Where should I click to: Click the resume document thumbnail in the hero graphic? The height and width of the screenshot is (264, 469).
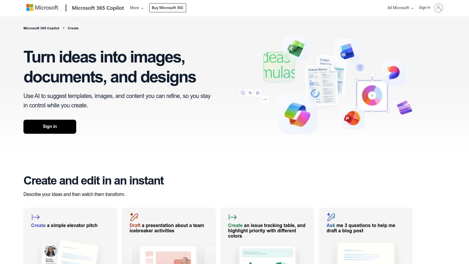click(x=322, y=85)
